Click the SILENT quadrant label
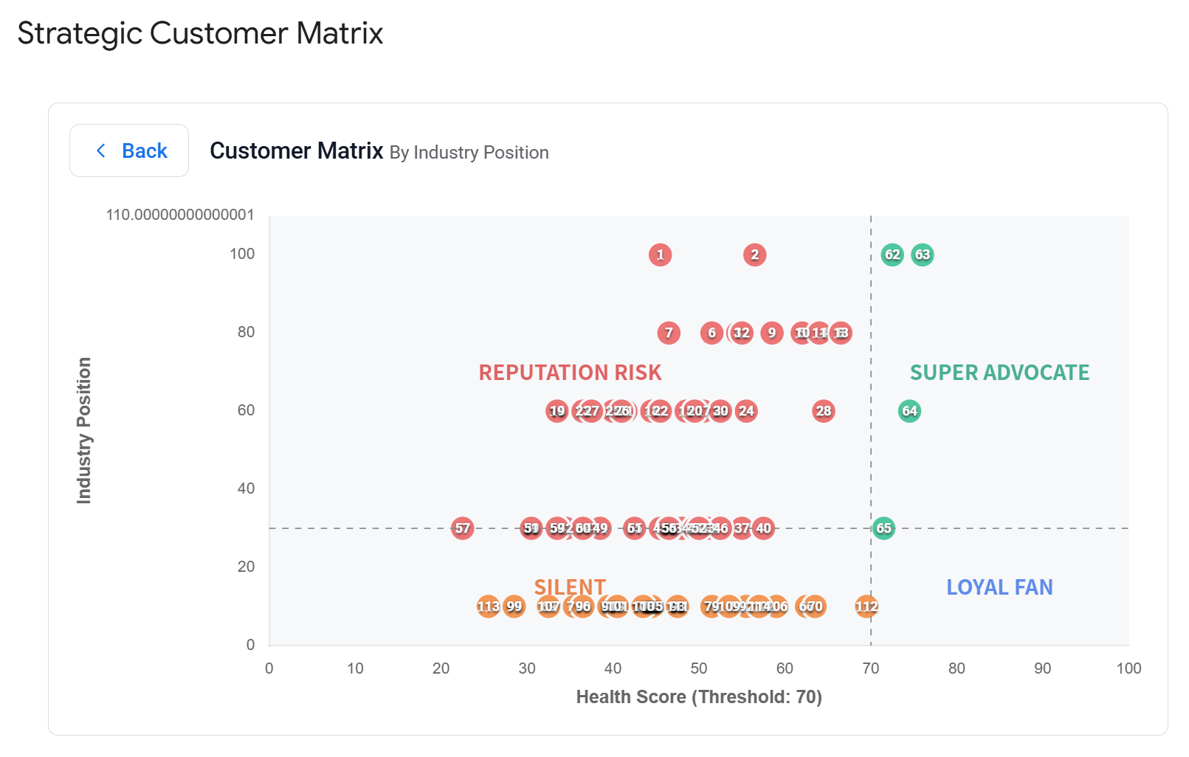 pos(570,587)
